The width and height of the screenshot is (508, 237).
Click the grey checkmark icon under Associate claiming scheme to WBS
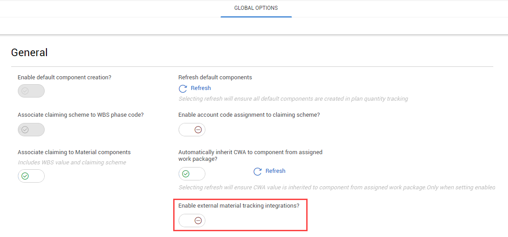pos(25,130)
